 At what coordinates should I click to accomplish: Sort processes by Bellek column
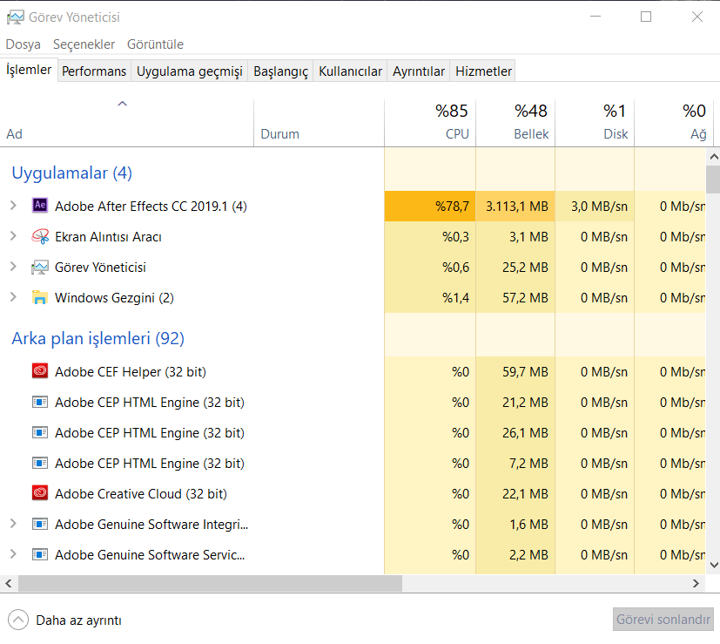click(515, 123)
